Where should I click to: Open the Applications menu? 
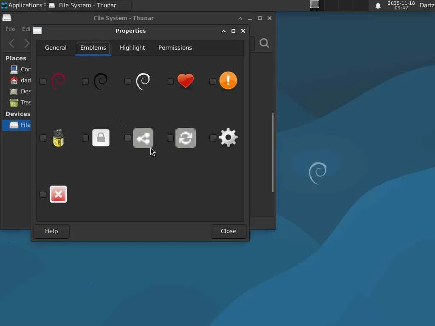24,5
